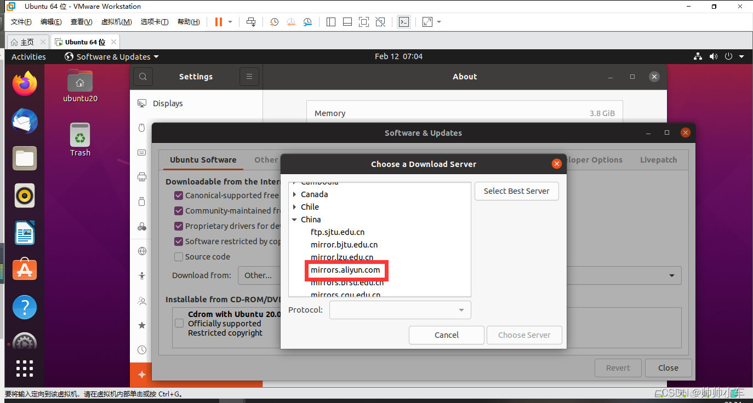Open the 文件(F) menu
Image resolution: width=753 pixels, height=403 pixels.
[21, 22]
